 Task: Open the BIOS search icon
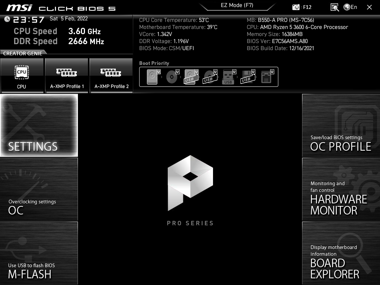pos(334,7)
